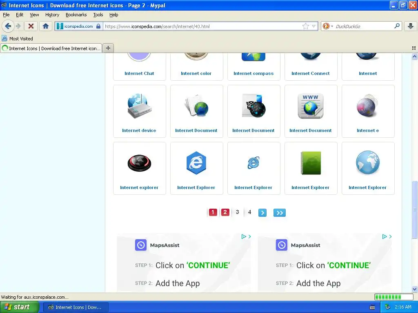Open a new tab with plus button

108,48
